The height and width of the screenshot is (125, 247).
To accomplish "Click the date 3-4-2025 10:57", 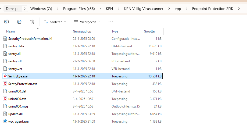I will [83, 99].
